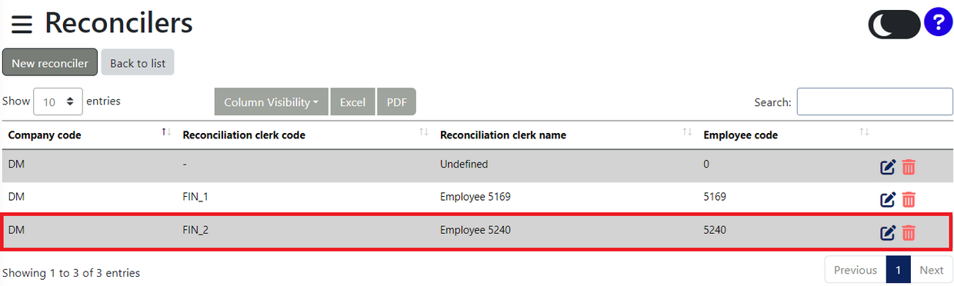Go Back to list
The image size is (954, 286).
[138, 63]
